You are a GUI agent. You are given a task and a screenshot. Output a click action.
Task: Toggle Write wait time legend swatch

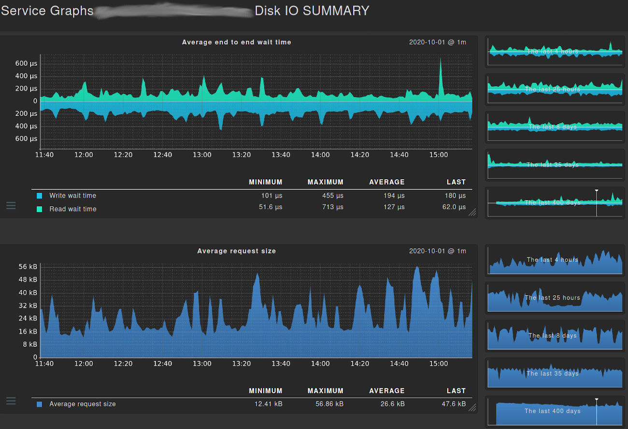(40, 196)
